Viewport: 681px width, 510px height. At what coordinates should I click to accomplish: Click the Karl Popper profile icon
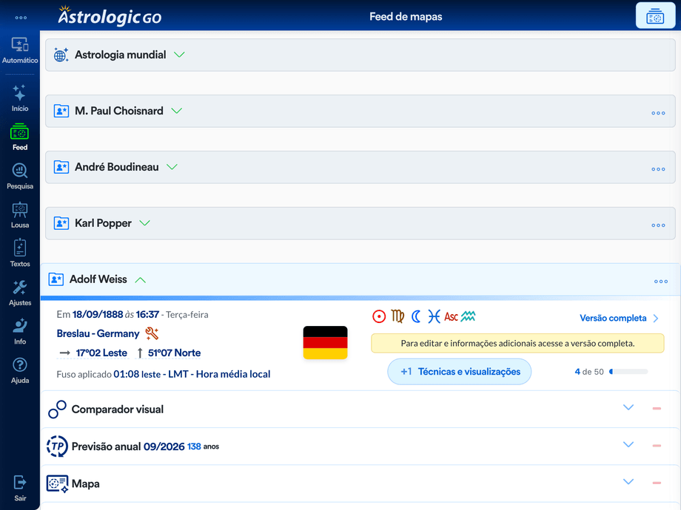[61, 223]
